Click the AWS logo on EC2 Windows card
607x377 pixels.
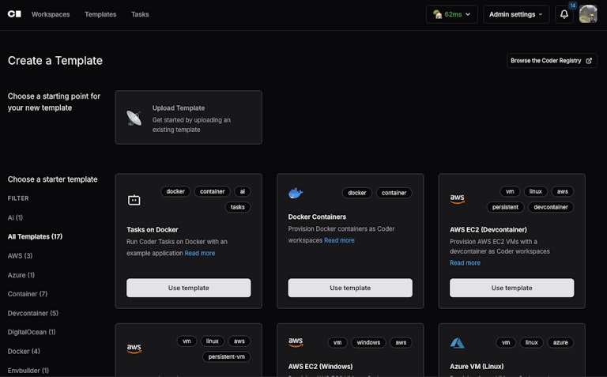296,342
